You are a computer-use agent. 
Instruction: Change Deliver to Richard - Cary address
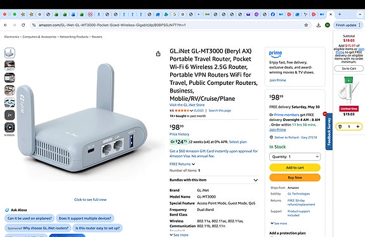[x=296, y=138]
